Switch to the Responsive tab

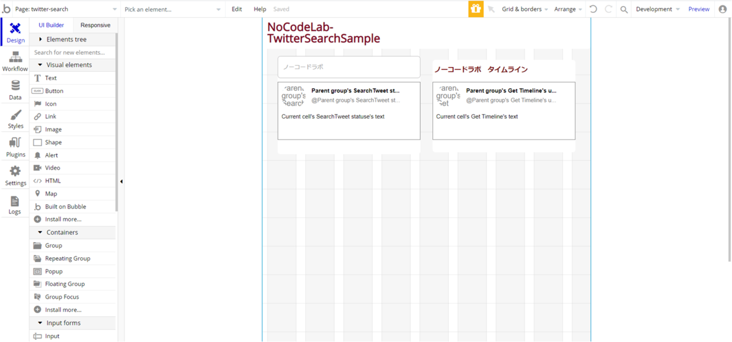pyautogui.click(x=95, y=25)
